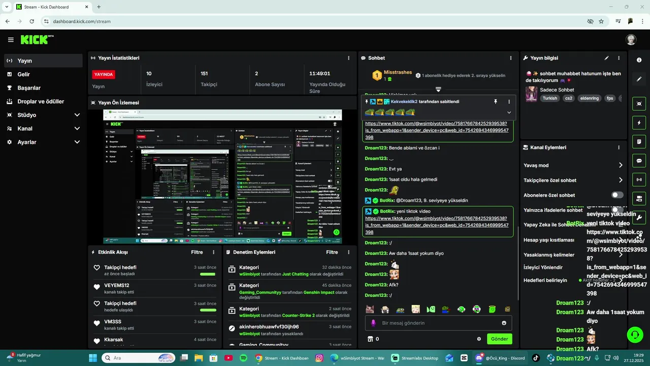Send message with Gönder button
650x366 pixels.
pos(499,339)
